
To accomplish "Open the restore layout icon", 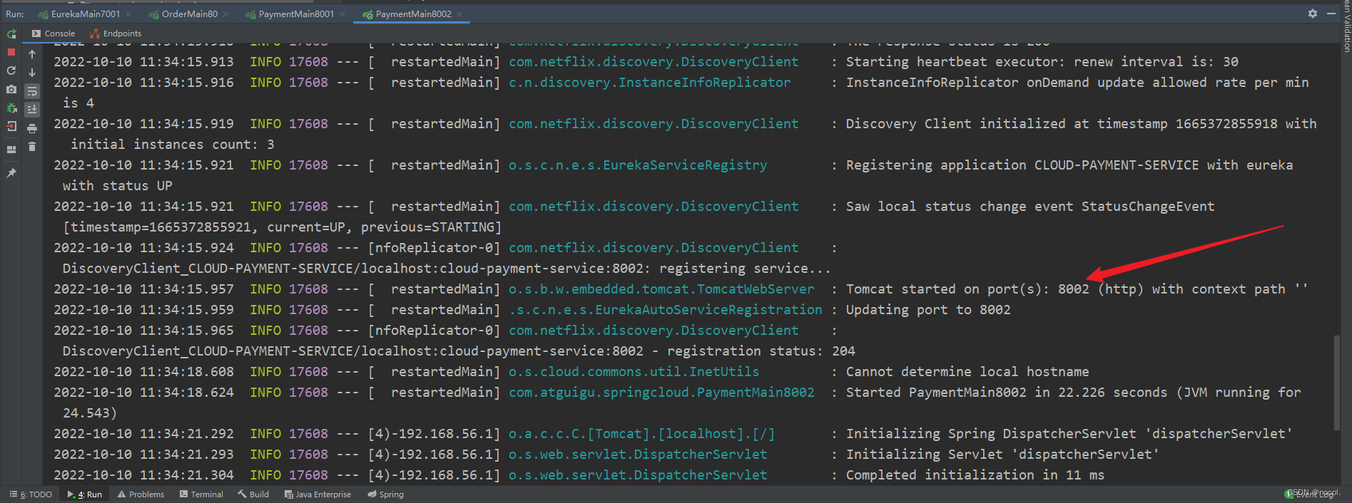I will [x=11, y=150].
